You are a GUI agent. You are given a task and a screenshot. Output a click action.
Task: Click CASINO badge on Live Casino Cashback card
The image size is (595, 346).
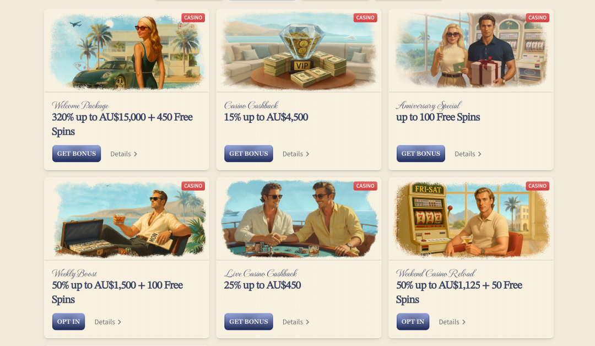click(x=365, y=186)
